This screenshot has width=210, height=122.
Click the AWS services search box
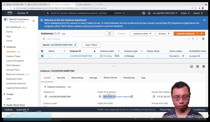tap(86, 13)
